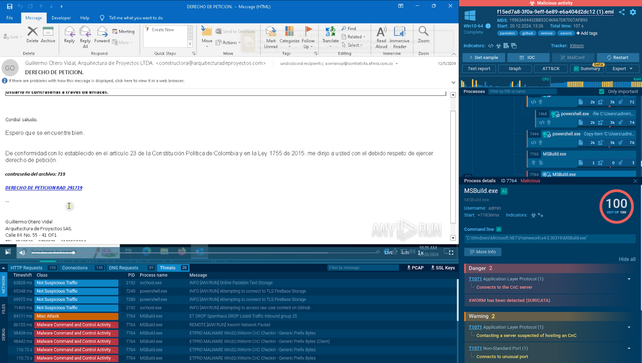Click the 1x playback speed control
Image resolution: width=642 pixels, height=363 pixels.
421,253
